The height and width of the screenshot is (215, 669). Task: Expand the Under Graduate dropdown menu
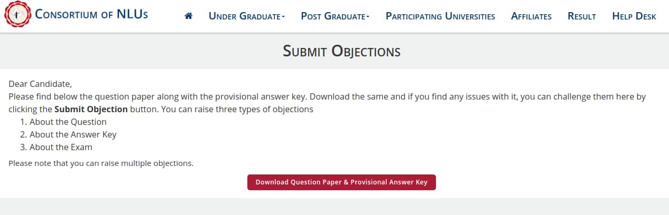click(x=246, y=16)
